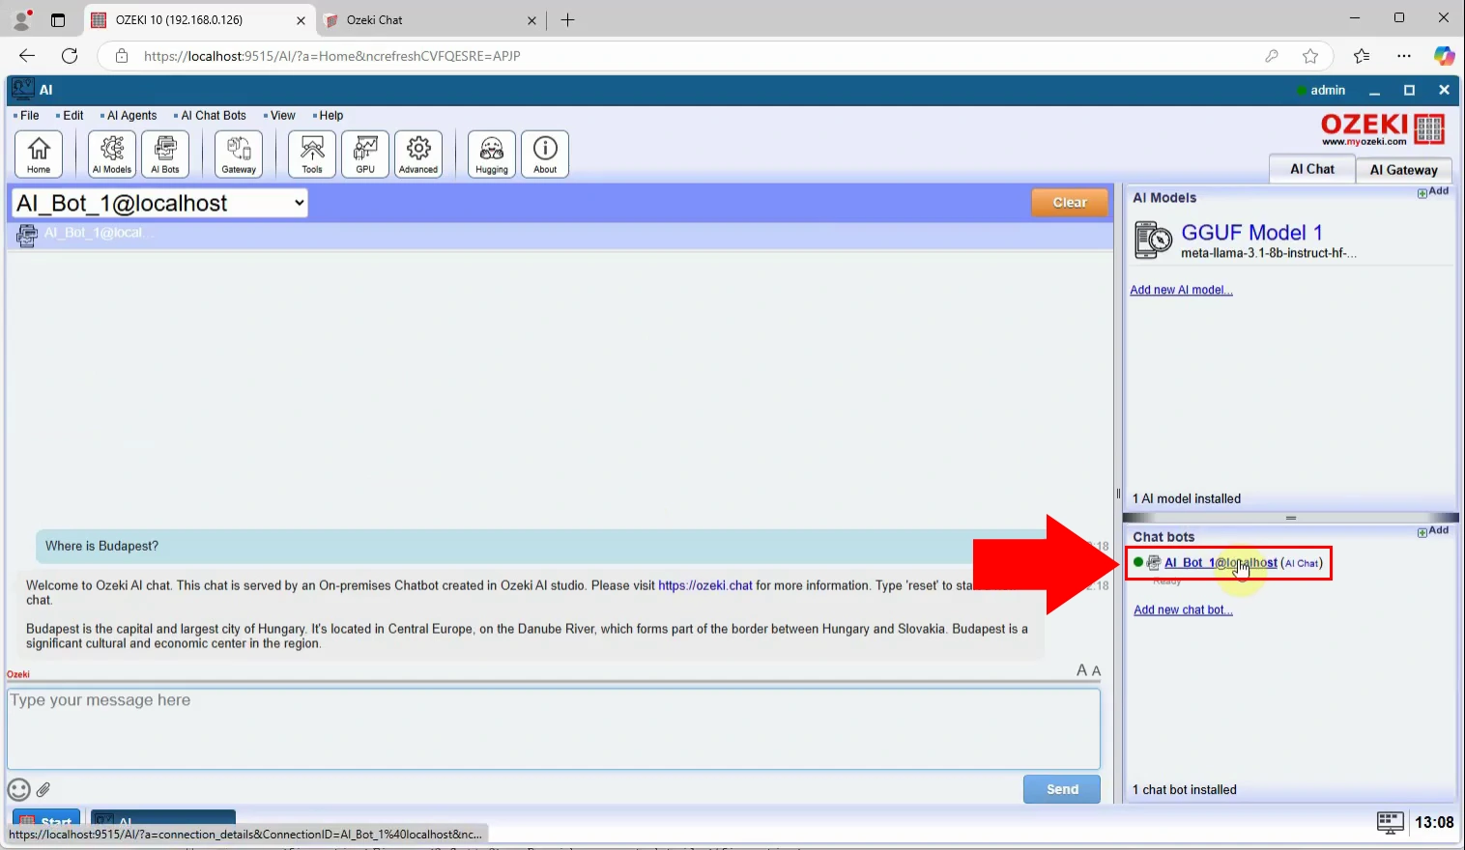Click the GGUF Model 1 icon

[x=1153, y=240]
